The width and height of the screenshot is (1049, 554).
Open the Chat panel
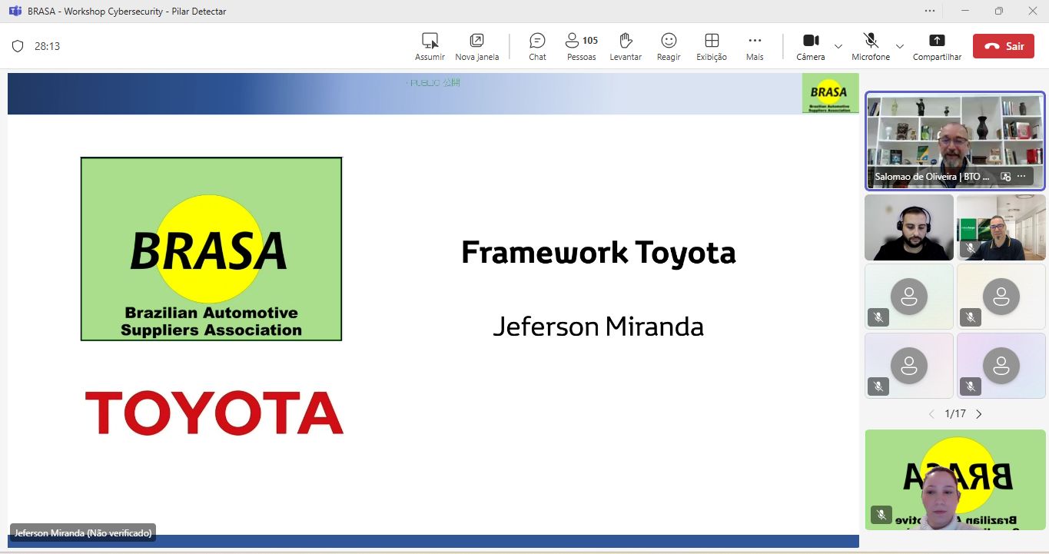[537, 41]
